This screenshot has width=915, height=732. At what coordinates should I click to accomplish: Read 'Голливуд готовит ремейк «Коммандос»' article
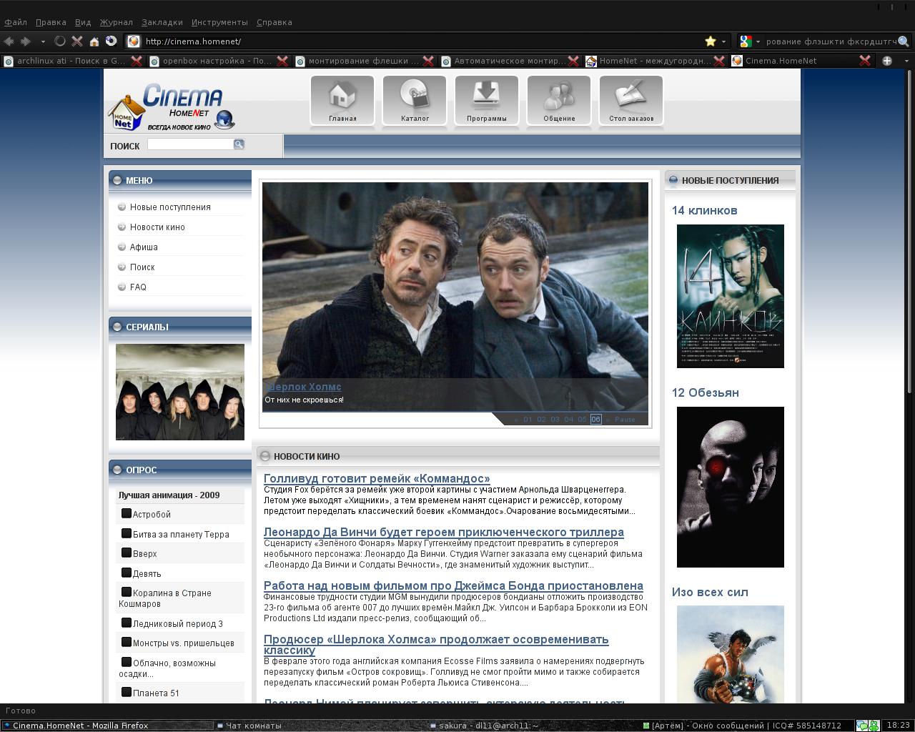377,478
